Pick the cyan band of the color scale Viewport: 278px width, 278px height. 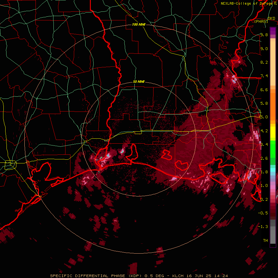tap(273, 170)
